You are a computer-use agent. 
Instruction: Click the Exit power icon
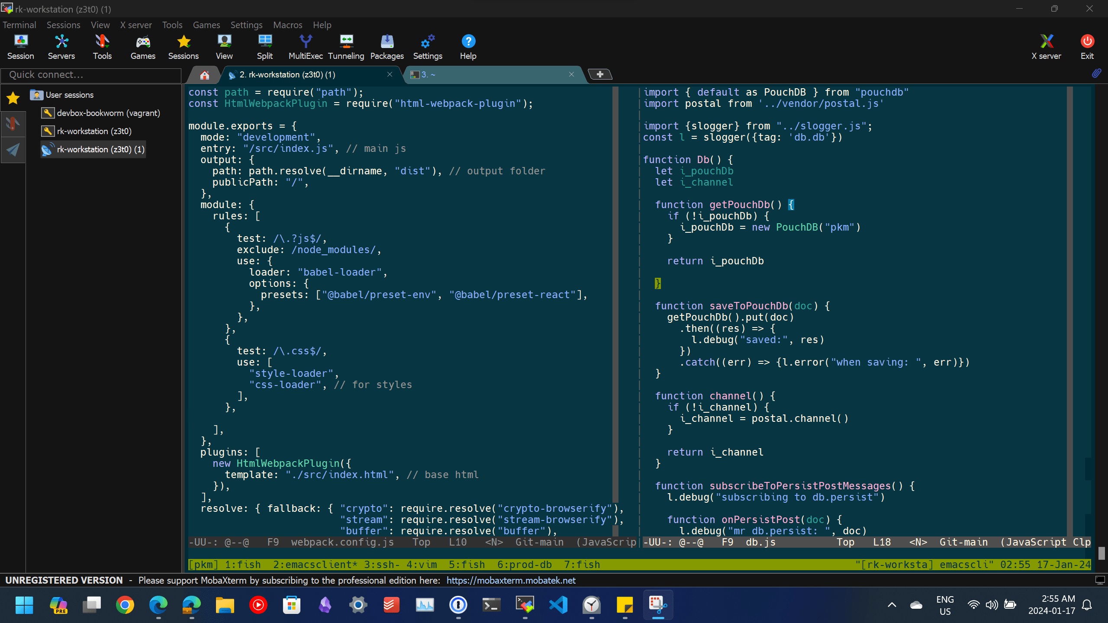click(1087, 47)
